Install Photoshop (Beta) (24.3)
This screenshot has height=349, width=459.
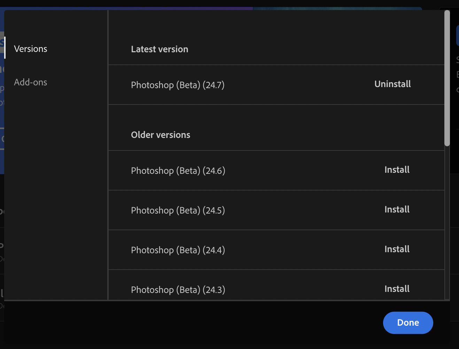point(397,289)
